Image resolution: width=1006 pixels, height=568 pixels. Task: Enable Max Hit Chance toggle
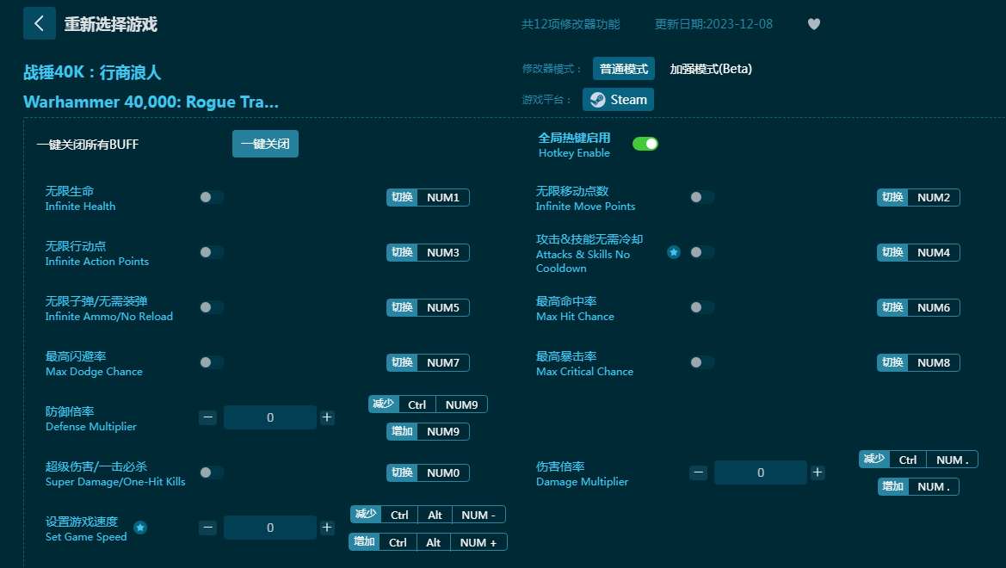tap(702, 307)
